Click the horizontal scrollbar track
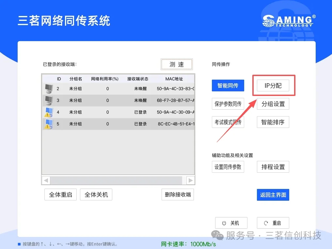332x249 pixels. pos(116,180)
